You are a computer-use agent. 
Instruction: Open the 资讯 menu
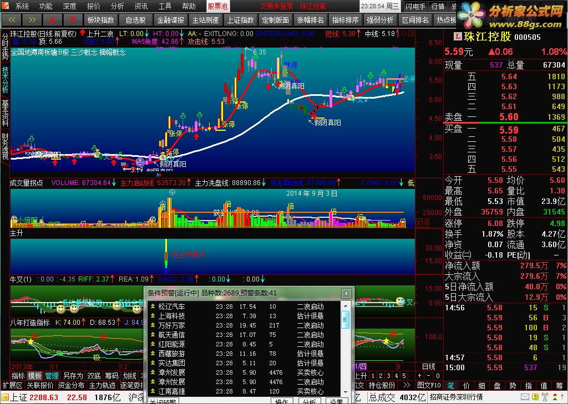[141, 6]
